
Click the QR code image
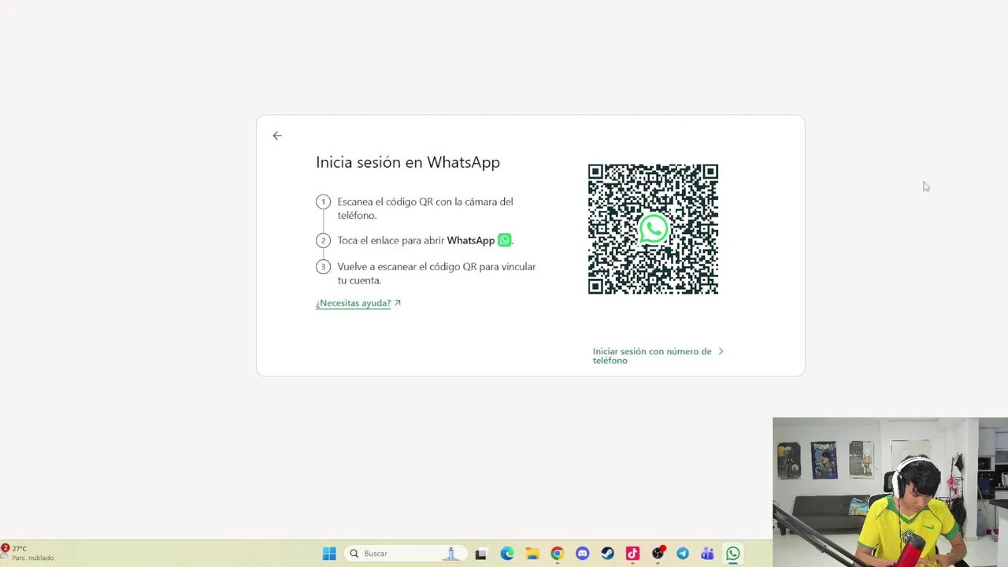pos(653,229)
